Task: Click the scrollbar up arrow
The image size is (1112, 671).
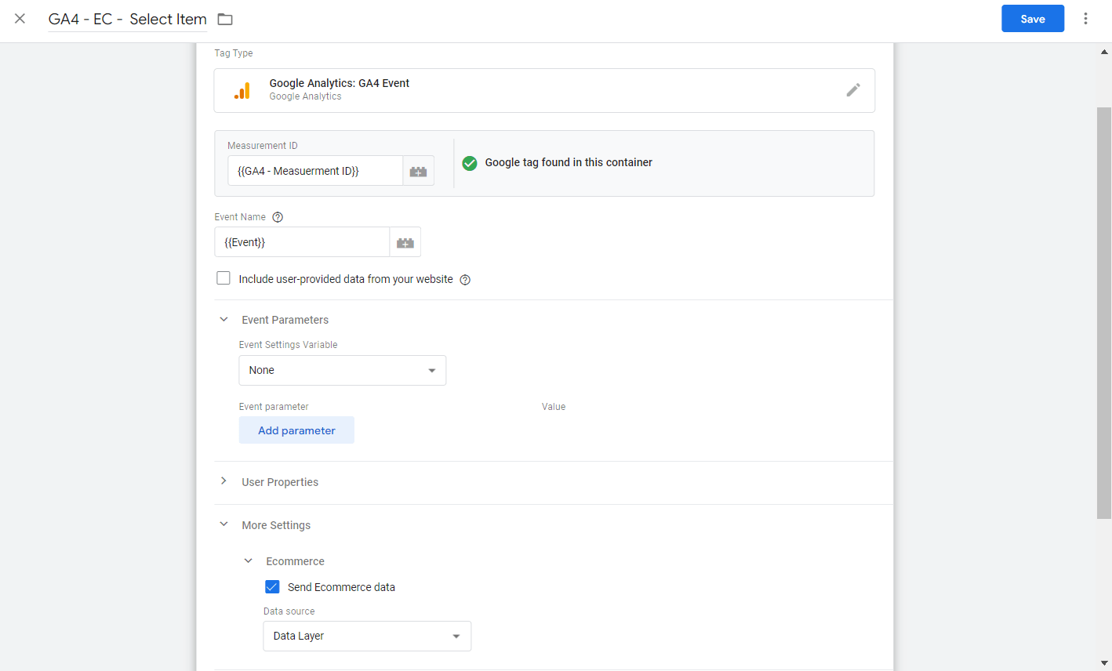Action: click(x=1104, y=52)
